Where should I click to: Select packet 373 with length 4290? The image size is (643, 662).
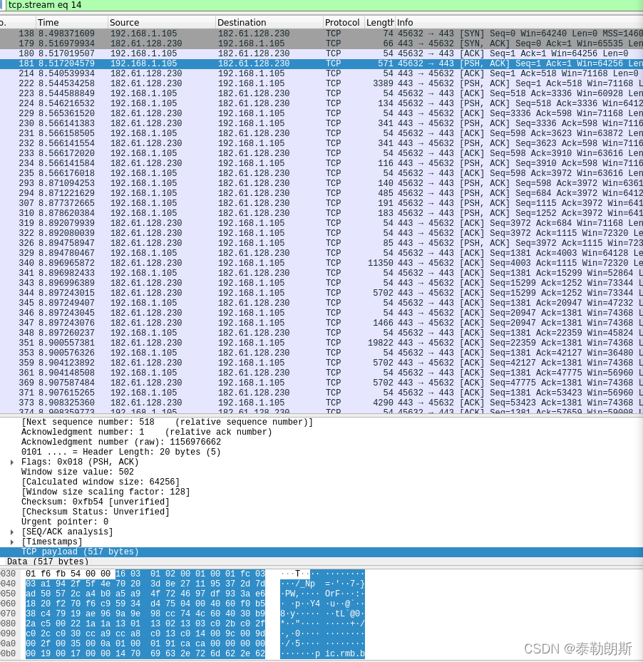321,403
